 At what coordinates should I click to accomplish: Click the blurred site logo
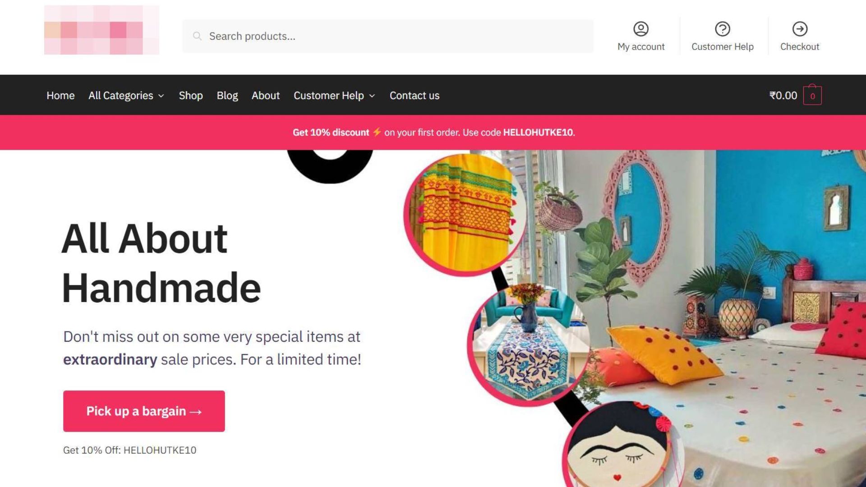101,30
